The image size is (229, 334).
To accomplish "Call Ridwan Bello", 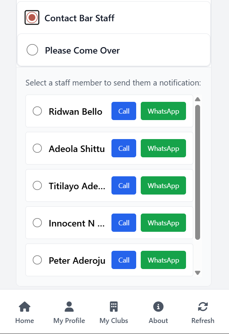I will click(x=124, y=111).
